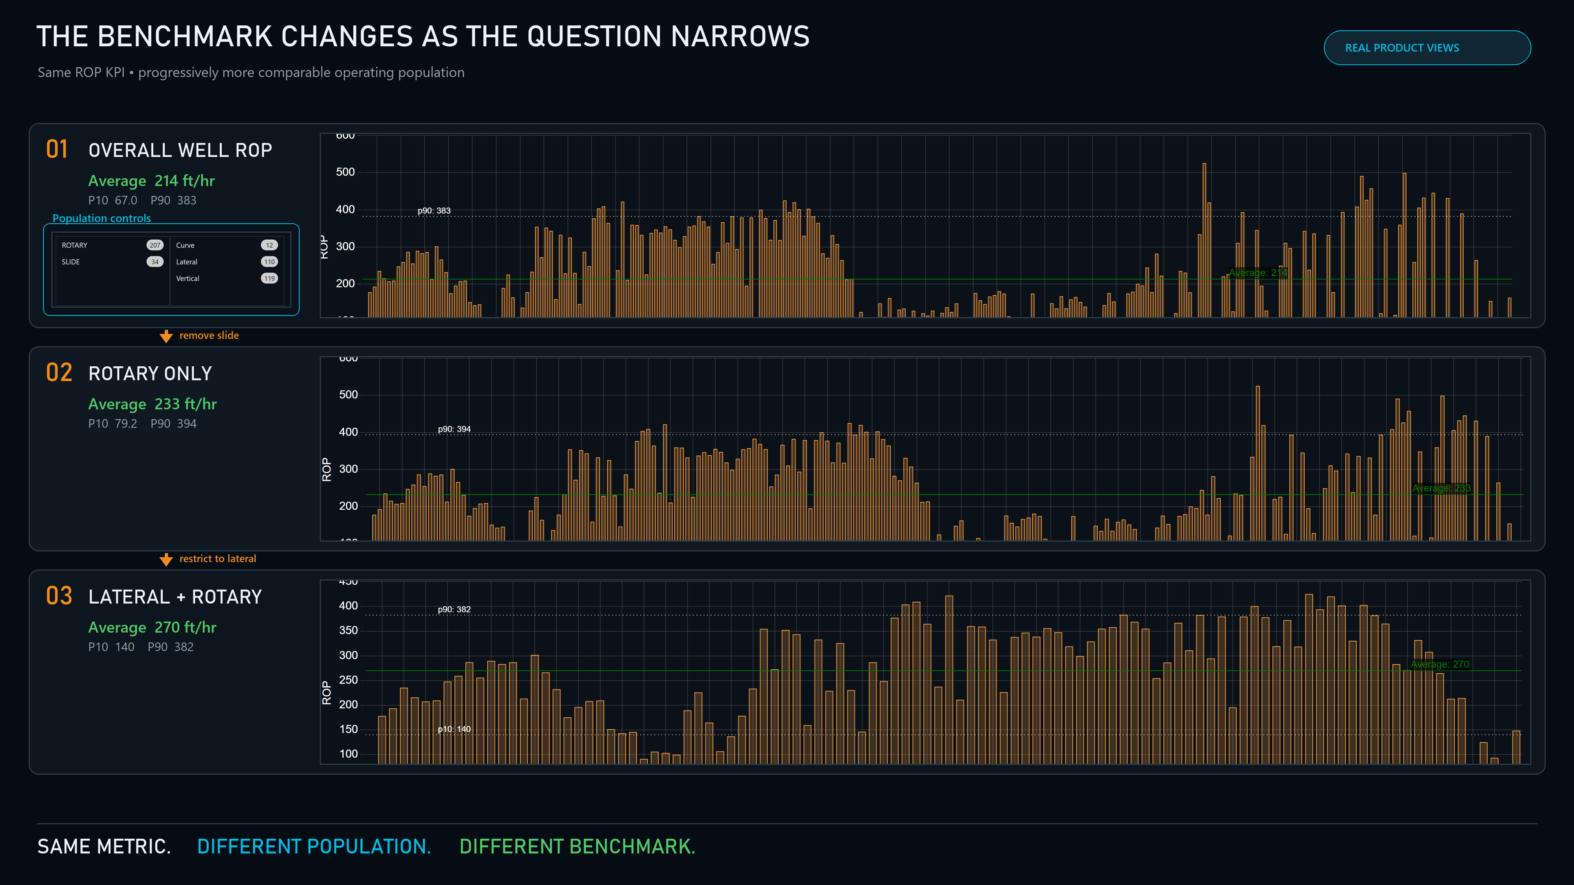Image resolution: width=1574 pixels, height=885 pixels.
Task: Click the "DIFFERENT BENCHMARK." footer text
Action: (x=578, y=846)
